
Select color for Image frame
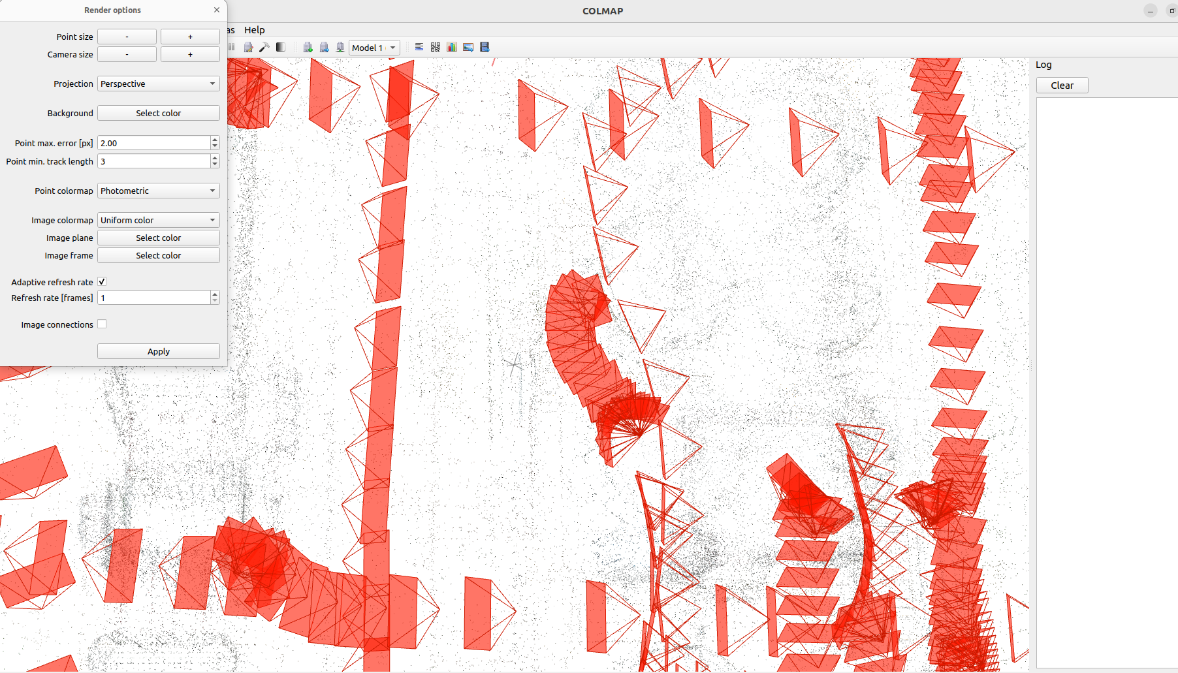pos(159,255)
